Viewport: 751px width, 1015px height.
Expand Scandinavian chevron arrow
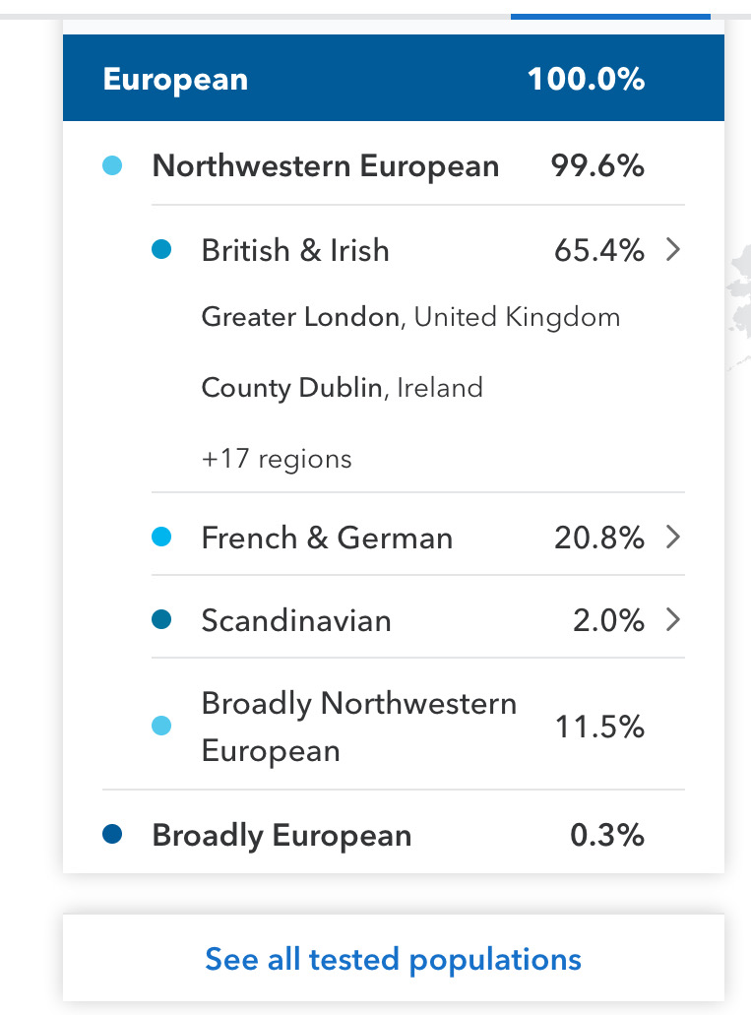(x=673, y=619)
